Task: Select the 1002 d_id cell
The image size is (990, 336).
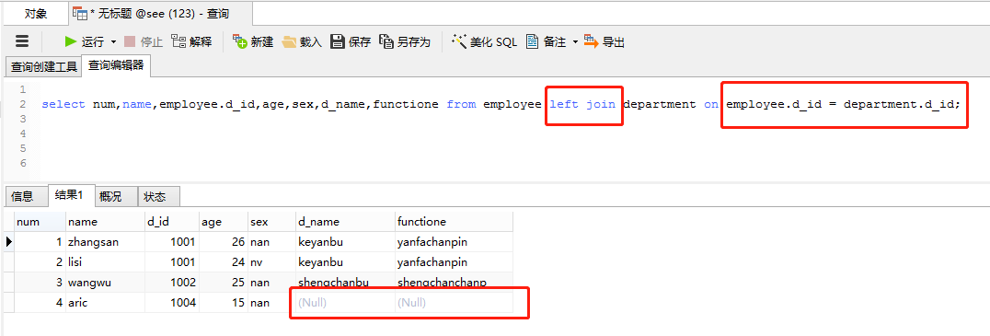Action: click(x=171, y=283)
